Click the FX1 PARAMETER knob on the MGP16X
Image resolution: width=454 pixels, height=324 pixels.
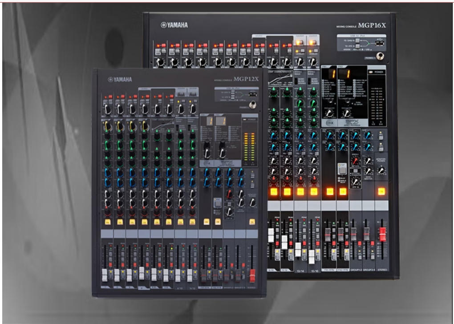point(329,113)
